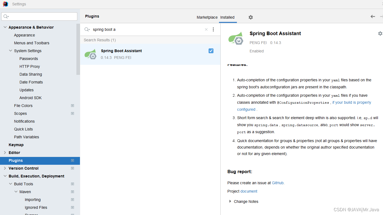This screenshot has height=215, width=383.
Task: Expand the Editor settings section
Action: point(5,153)
